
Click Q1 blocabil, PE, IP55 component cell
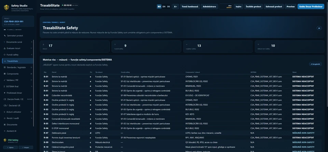pos(202,142)
